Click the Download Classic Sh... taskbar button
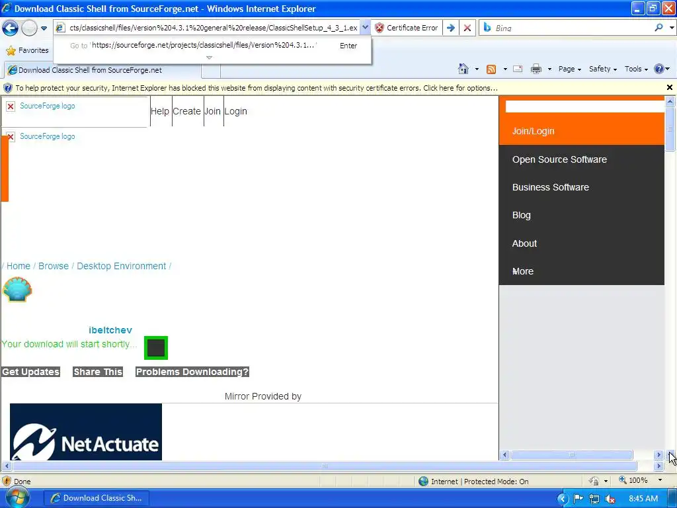This screenshot has width=677, height=508. [x=97, y=498]
